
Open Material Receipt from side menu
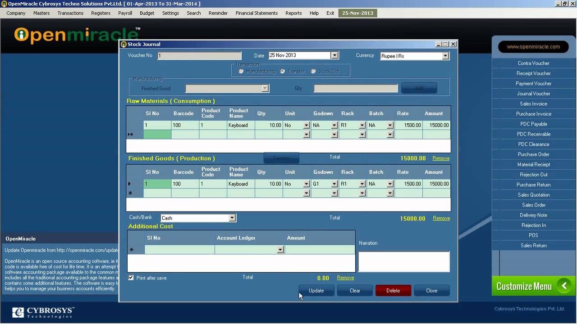tap(533, 165)
